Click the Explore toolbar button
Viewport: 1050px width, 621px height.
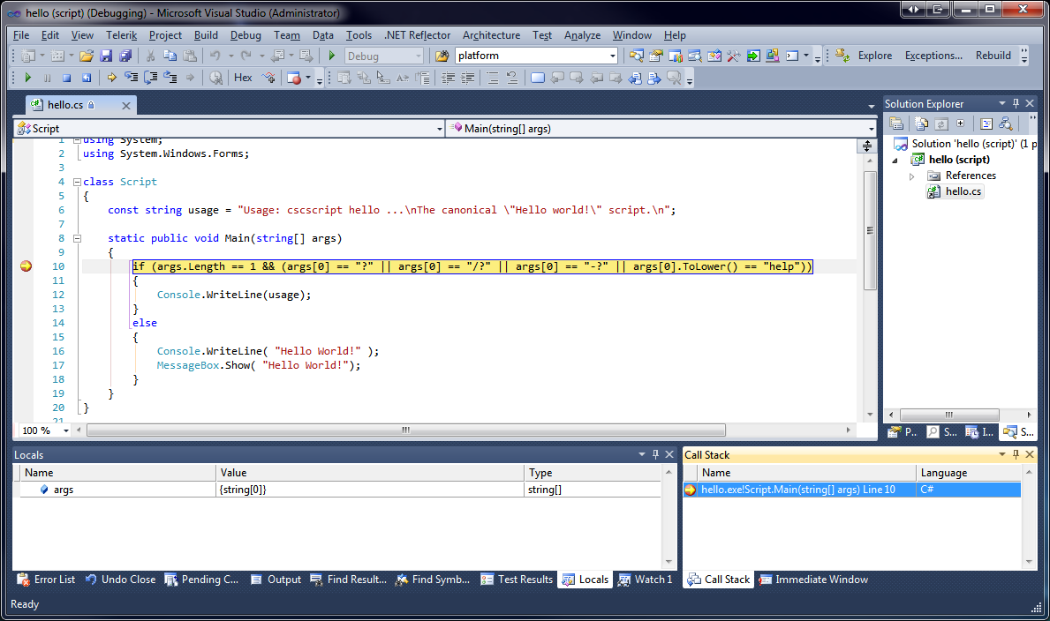tap(874, 56)
